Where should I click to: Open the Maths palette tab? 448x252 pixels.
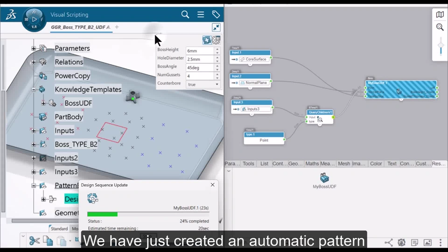pos(312,163)
